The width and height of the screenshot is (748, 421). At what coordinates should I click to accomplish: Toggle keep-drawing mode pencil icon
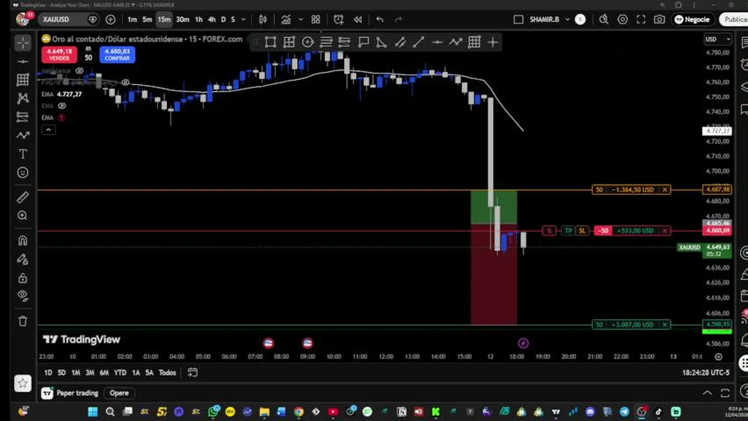23,259
